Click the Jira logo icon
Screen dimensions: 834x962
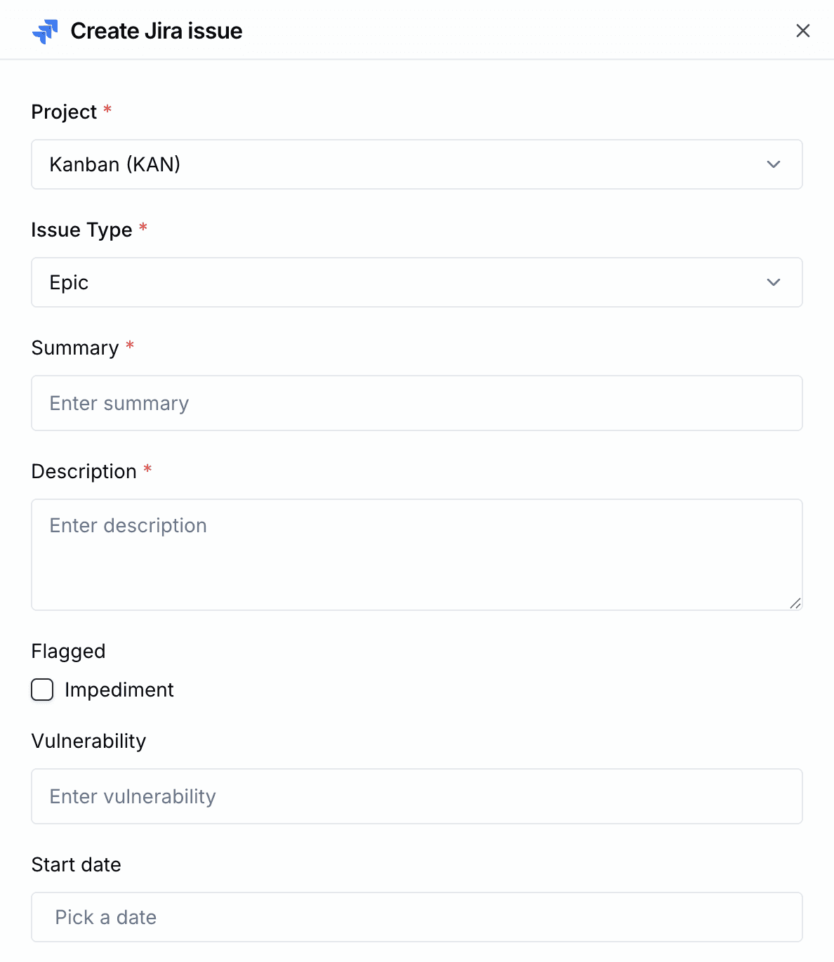[45, 31]
